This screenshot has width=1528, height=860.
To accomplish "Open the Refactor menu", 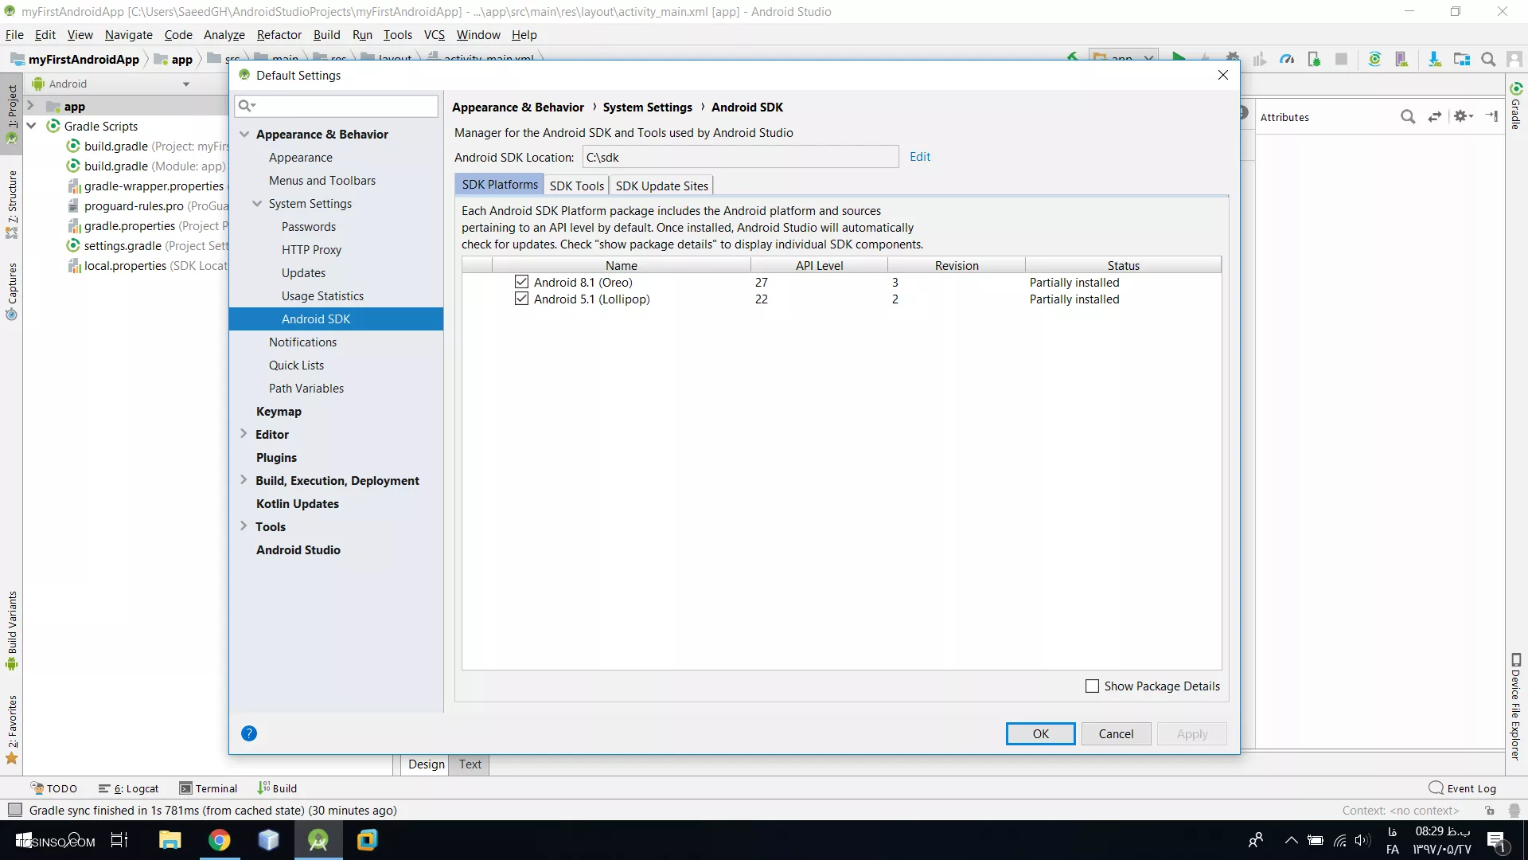I will [279, 35].
